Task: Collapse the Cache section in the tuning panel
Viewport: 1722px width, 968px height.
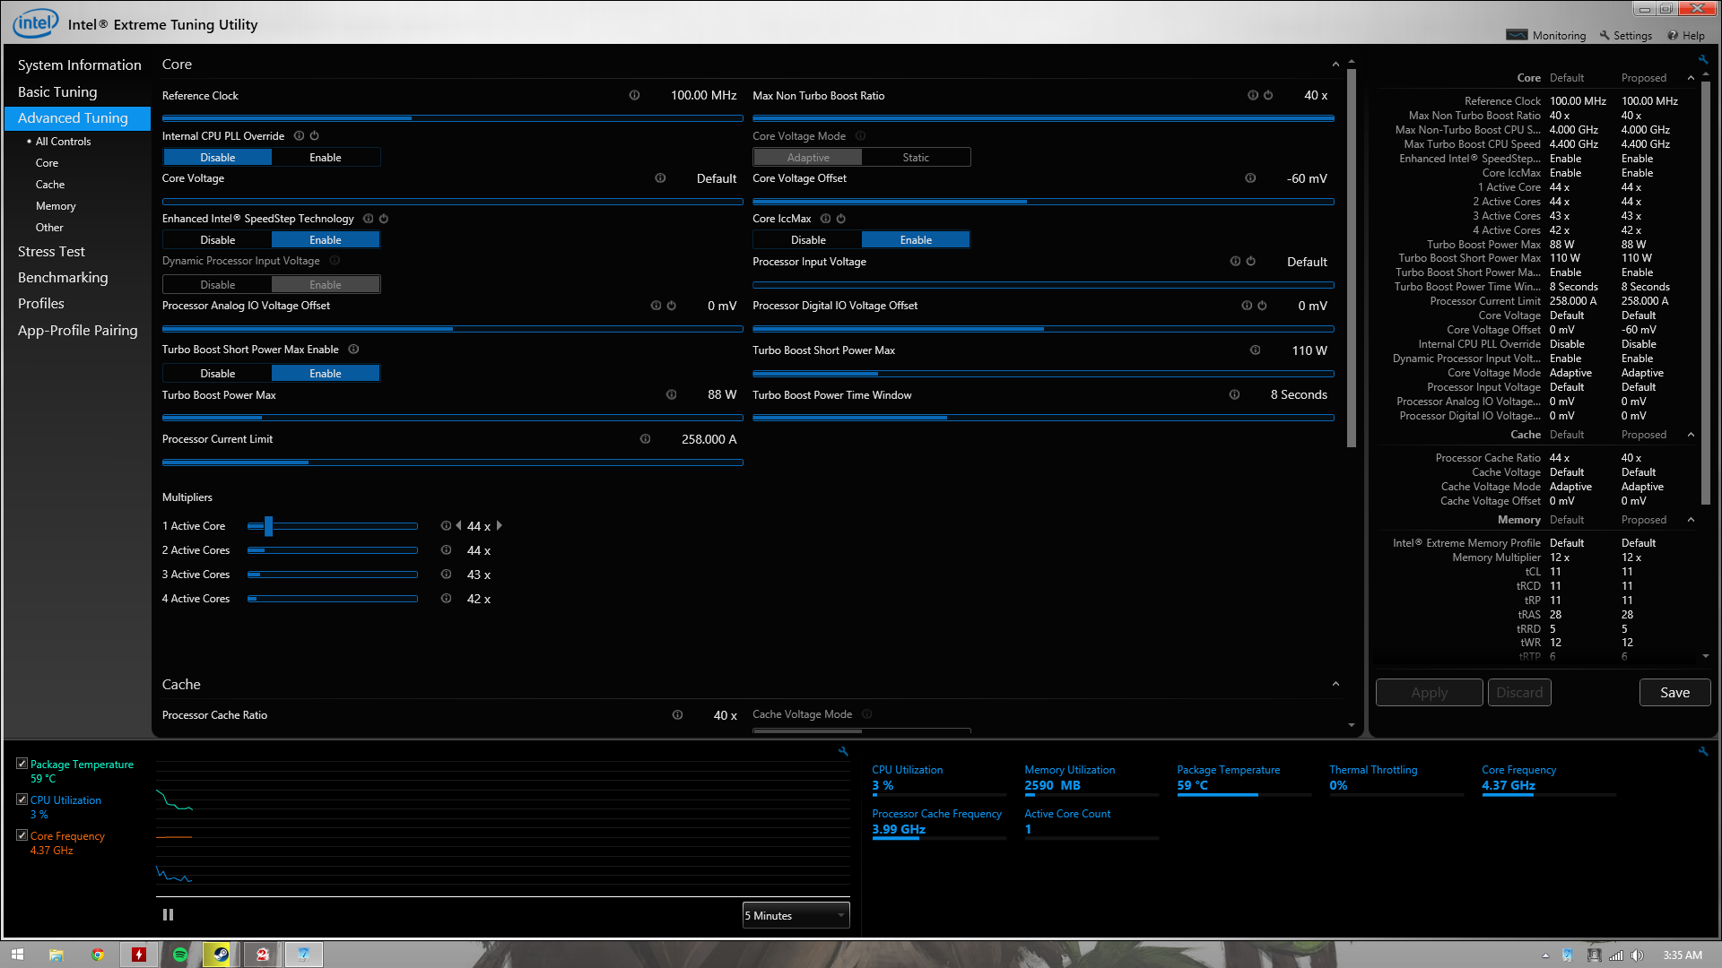Action: 1335,685
